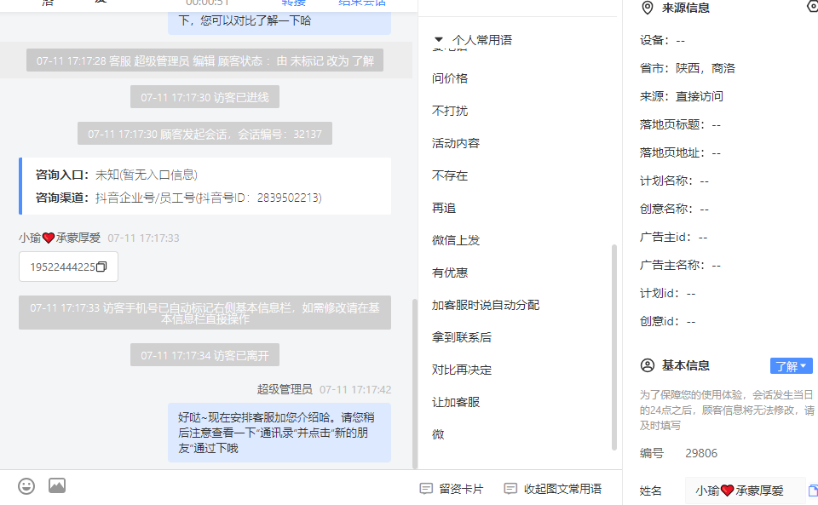Click the icon at top right of 来源信息
The height and width of the screenshot is (505, 818).
813,6
